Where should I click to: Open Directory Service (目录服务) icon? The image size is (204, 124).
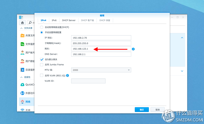pos(22,70)
